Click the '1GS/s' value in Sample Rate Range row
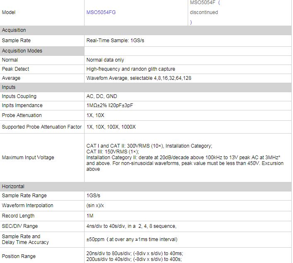 (x=93, y=196)
